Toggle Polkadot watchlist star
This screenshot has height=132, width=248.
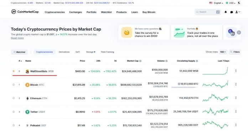tap(14, 125)
